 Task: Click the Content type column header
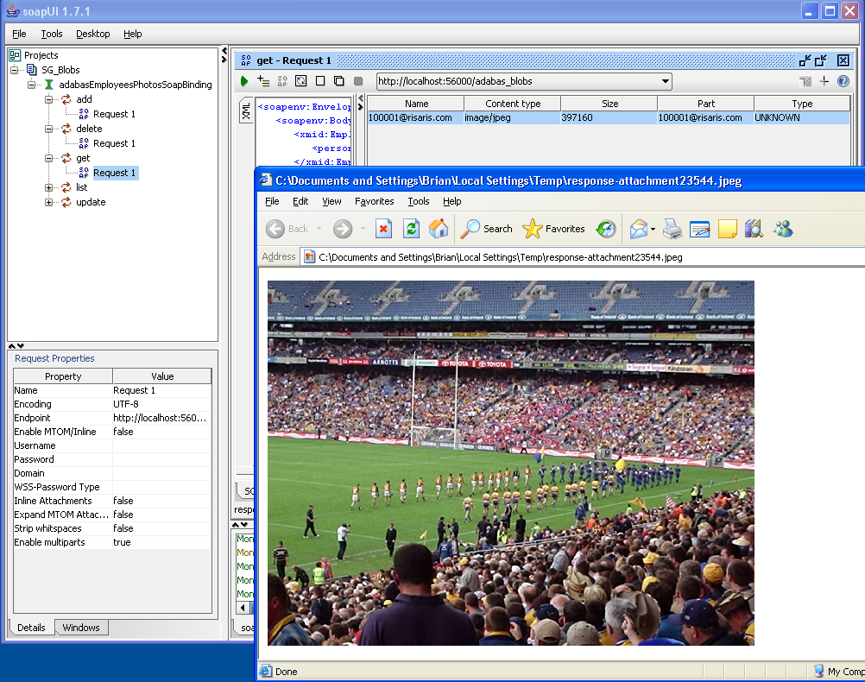point(513,104)
